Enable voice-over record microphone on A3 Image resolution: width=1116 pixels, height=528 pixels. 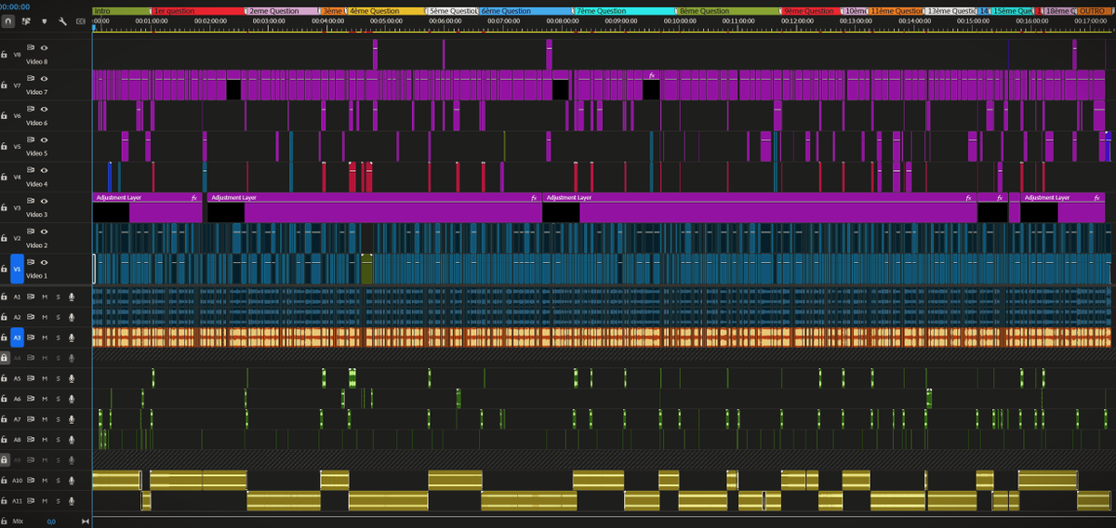72,337
